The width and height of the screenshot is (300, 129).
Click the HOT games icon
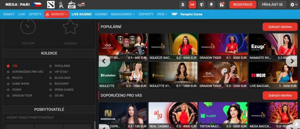click(72, 4)
